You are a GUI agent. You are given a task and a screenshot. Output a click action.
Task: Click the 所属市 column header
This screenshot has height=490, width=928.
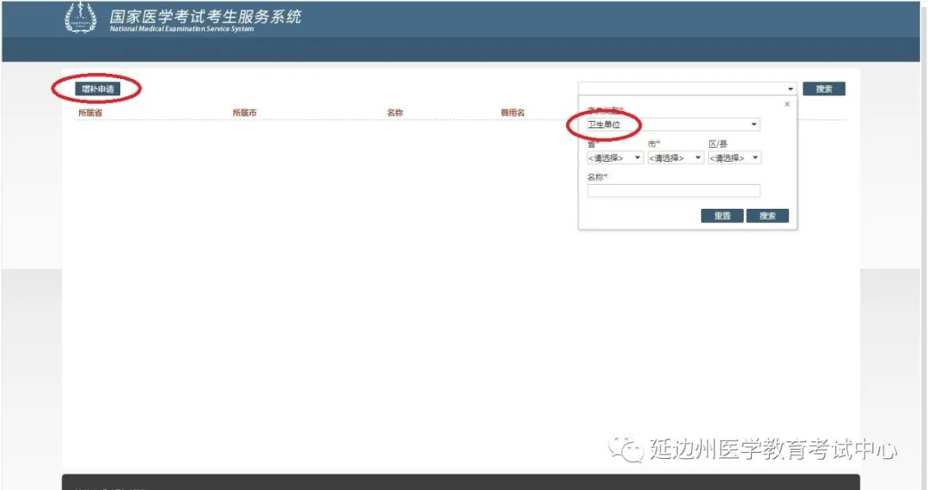pos(244,113)
